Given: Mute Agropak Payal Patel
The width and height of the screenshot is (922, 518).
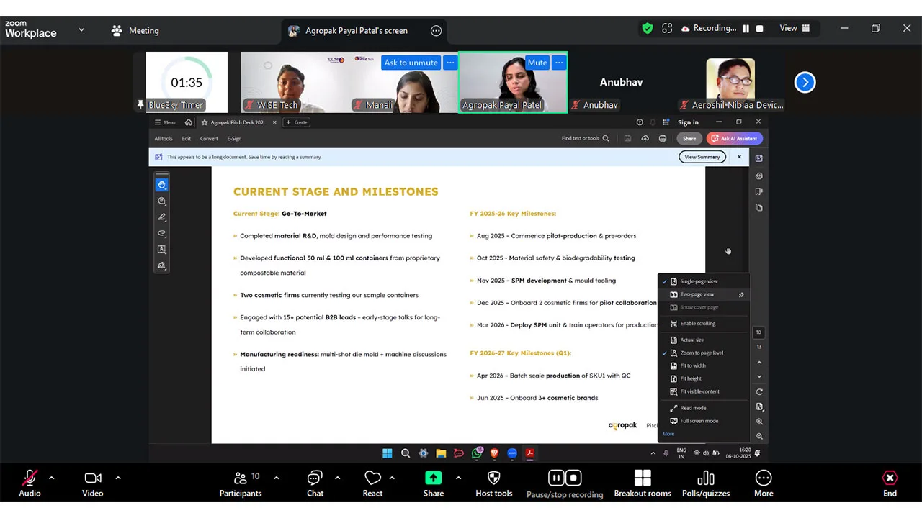Looking at the screenshot, I should pyautogui.click(x=537, y=63).
